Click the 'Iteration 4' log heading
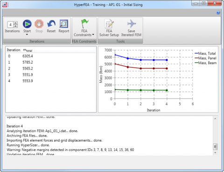The height and width of the screenshot is (172, 224). (14, 126)
